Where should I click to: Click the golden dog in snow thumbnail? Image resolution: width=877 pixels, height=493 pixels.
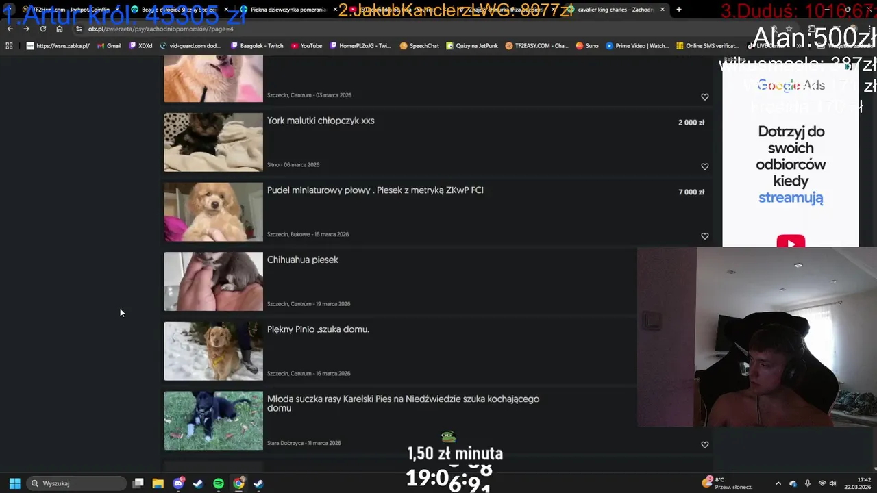pyautogui.click(x=213, y=351)
